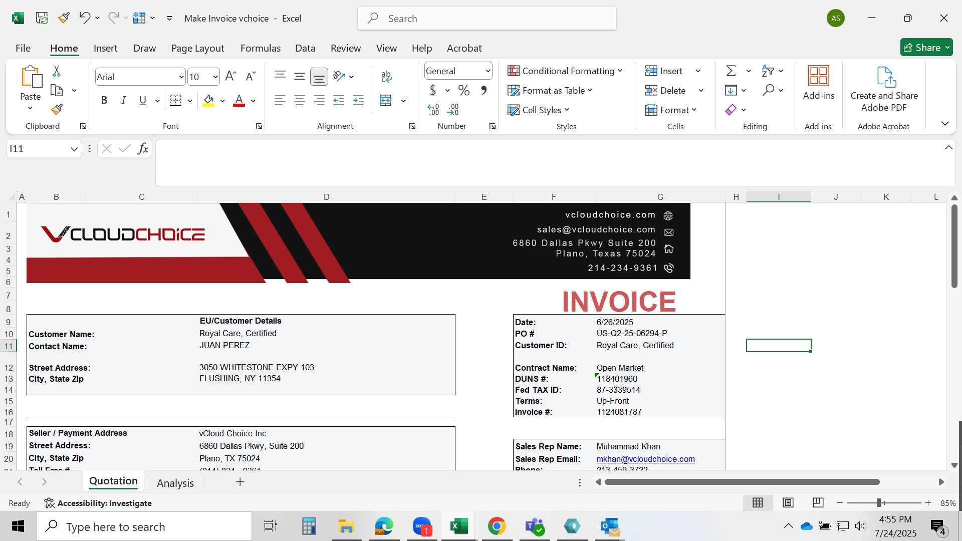Click the zoom slider handle
Viewport: 962px width, 541px height.
tap(879, 502)
